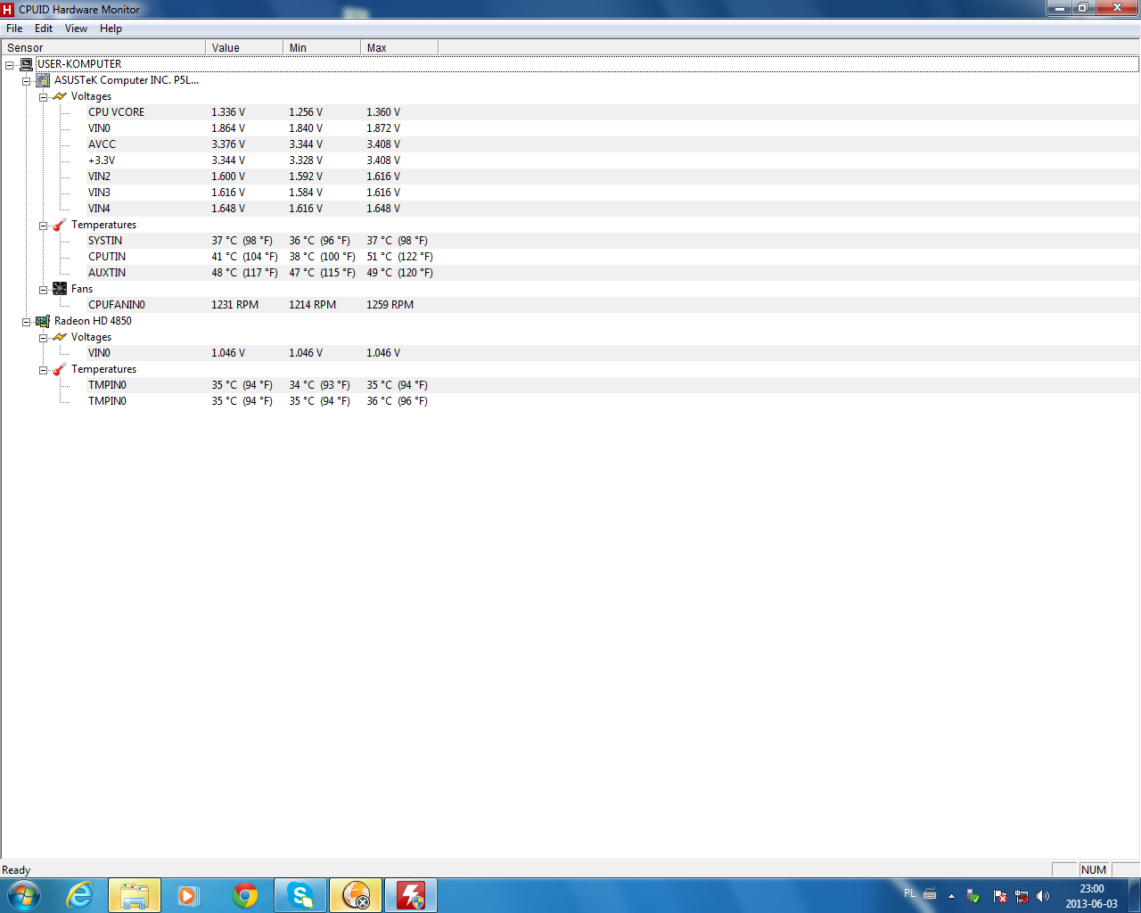
Task: Click the green shield tray icon
Action: pyautogui.click(x=973, y=896)
